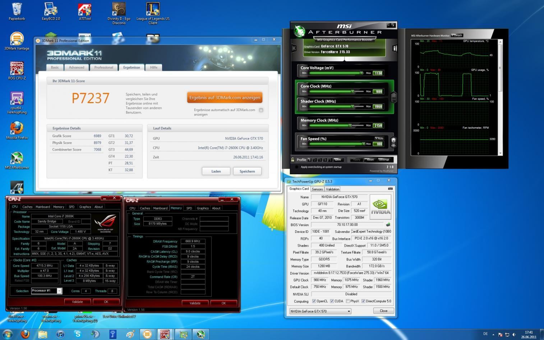Image resolution: width=544 pixels, height=340 pixels.
Task: Click Afterburner left 'K' Kombustor side button
Action: click(x=294, y=48)
